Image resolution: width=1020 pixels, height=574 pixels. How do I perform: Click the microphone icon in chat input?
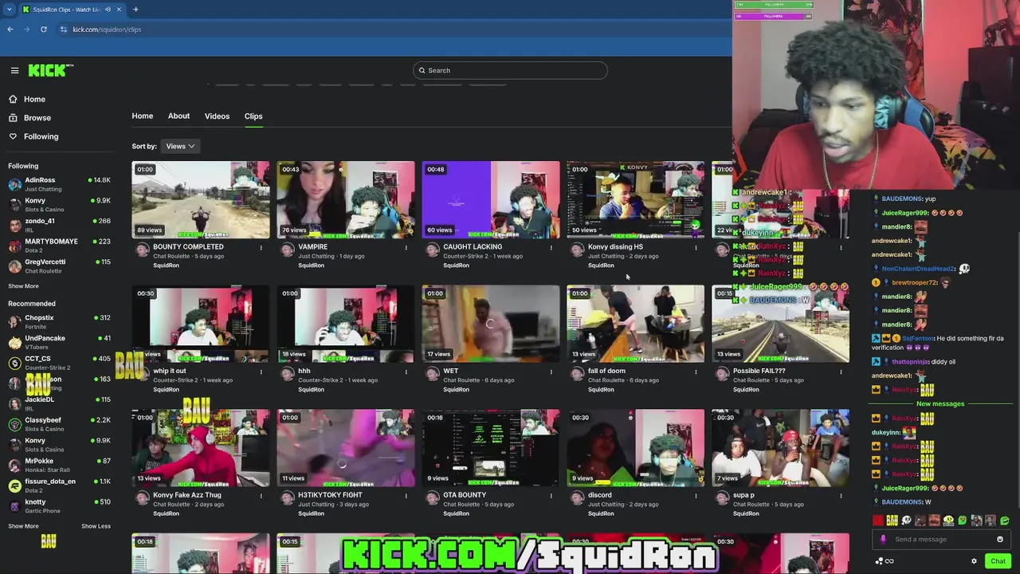point(883,540)
